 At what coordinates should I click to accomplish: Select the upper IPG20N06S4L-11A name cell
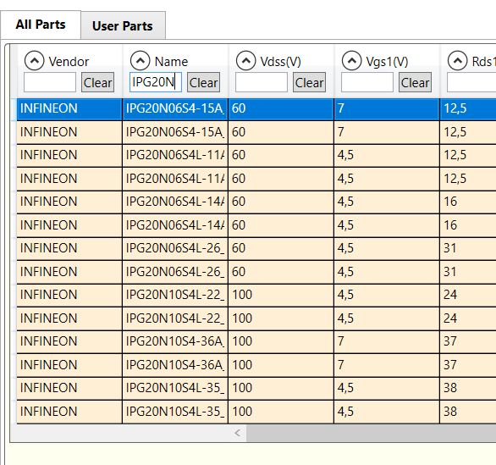click(x=175, y=155)
